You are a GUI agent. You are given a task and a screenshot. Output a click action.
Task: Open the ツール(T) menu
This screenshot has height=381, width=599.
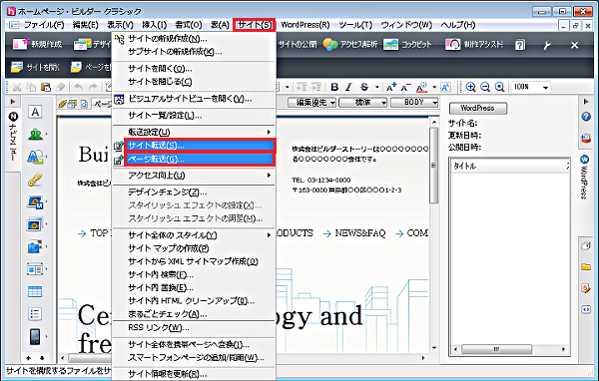click(x=355, y=25)
